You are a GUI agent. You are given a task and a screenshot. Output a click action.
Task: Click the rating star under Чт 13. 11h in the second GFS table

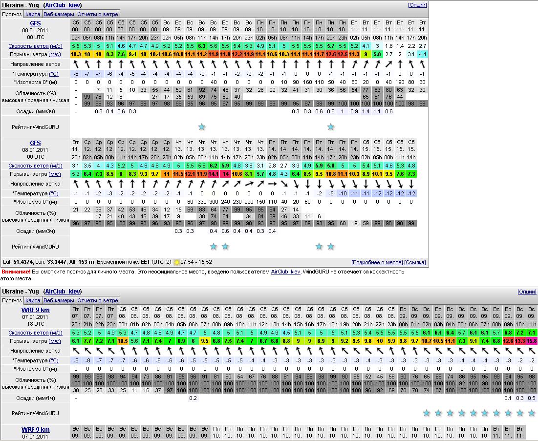214,247
